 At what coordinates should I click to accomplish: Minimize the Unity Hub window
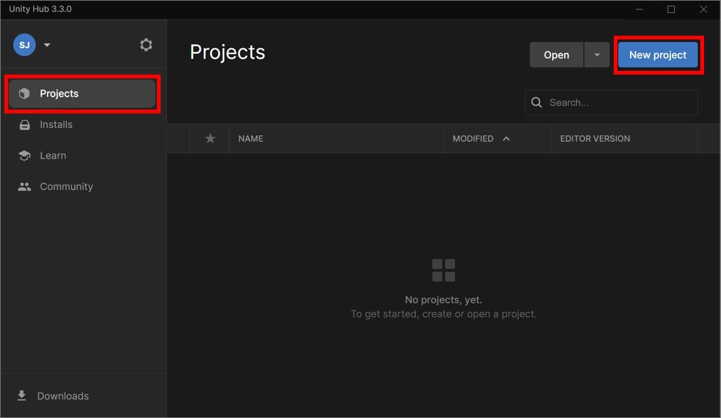click(639, 9)
